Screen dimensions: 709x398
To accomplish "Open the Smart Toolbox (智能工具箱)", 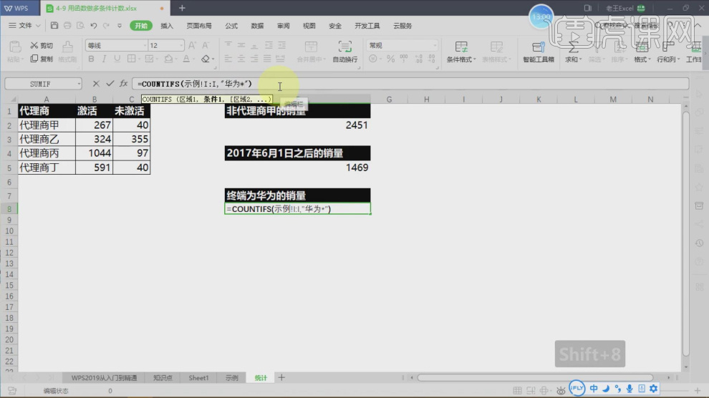I will pos(538,51).
